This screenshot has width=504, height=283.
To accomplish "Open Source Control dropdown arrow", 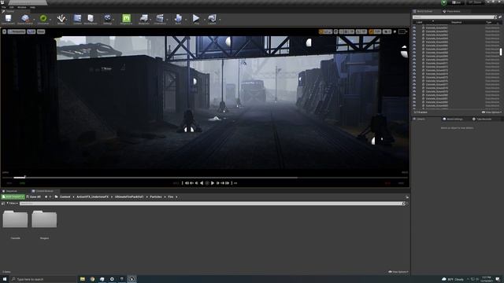I will pos(34,20).
